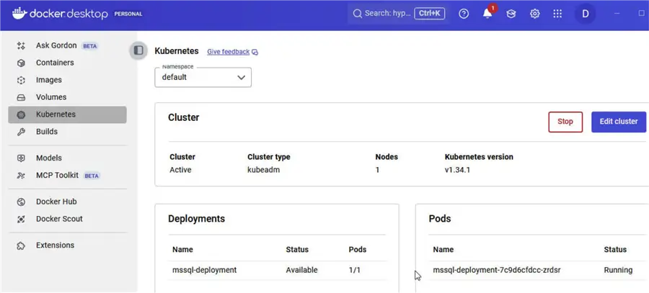Viewport: 649px width, 293px height.
Task: Click the v1.34.1 Kubernetes version value
Action: [457, 170]
